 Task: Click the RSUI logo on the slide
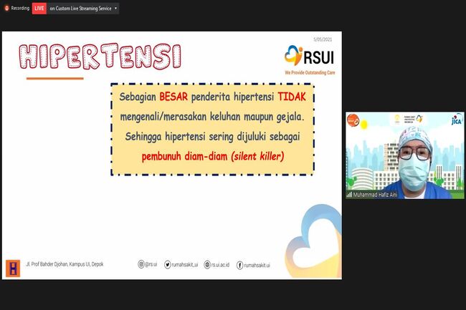[x=310, y=56]
